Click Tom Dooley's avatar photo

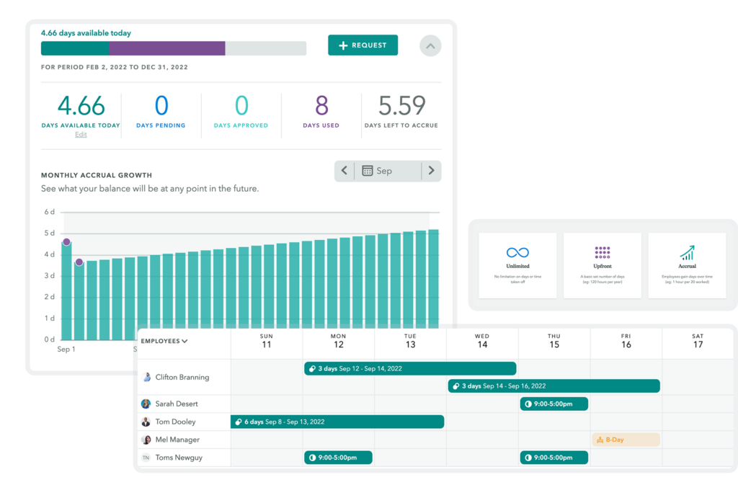coord(146,422)
